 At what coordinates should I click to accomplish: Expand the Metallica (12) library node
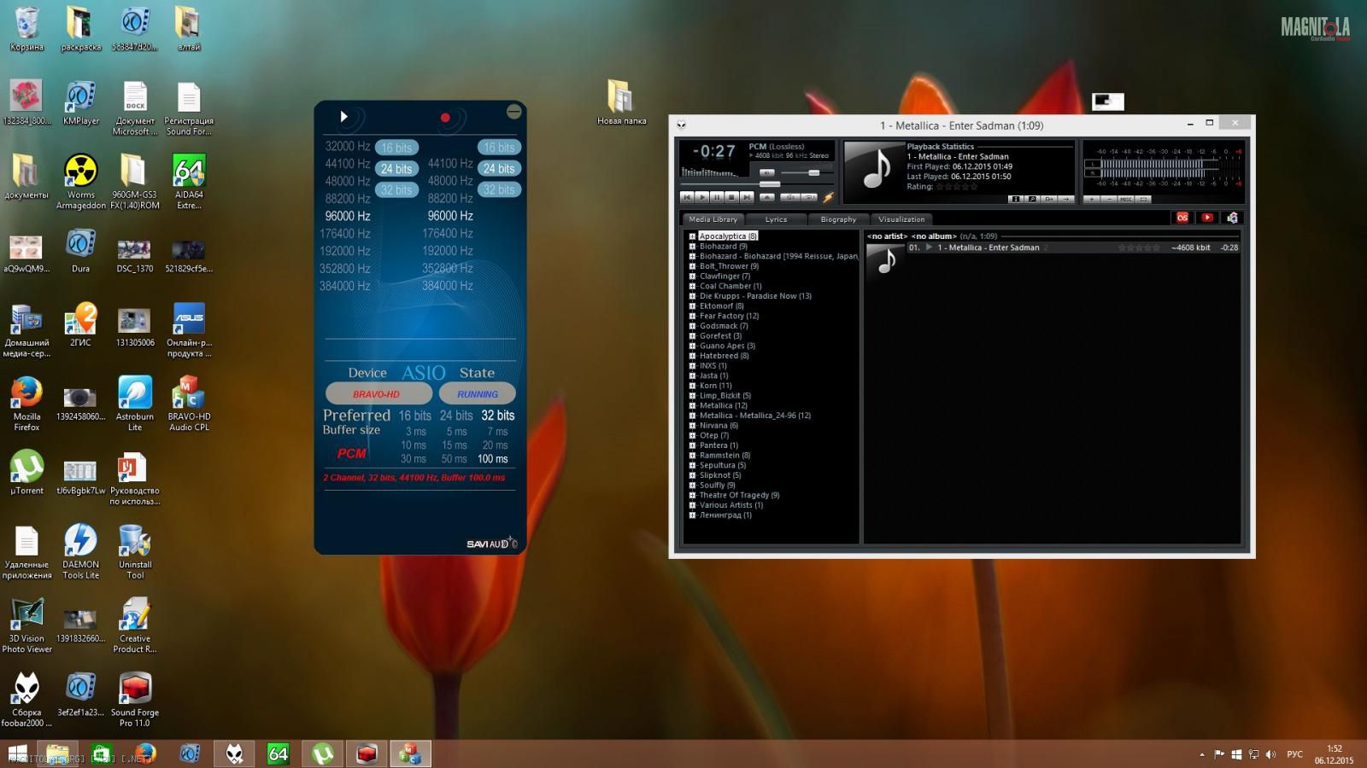click(x=692, y=405)
